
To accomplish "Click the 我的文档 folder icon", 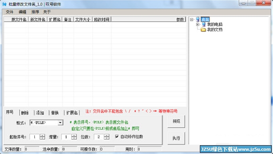I will click(203, 30).
